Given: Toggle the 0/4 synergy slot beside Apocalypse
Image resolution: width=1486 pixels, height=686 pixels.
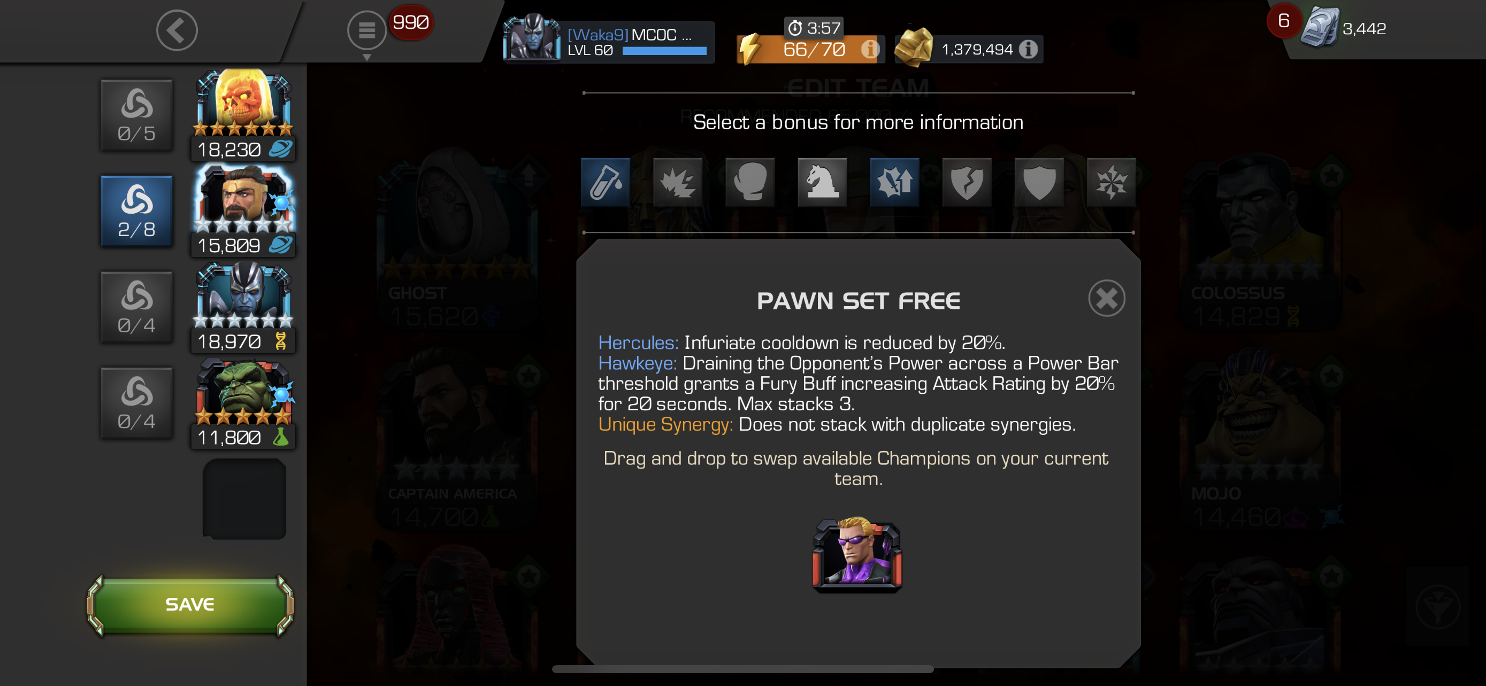Looking at the screenshot, I should pyautogui.click(x=137, y=307).
